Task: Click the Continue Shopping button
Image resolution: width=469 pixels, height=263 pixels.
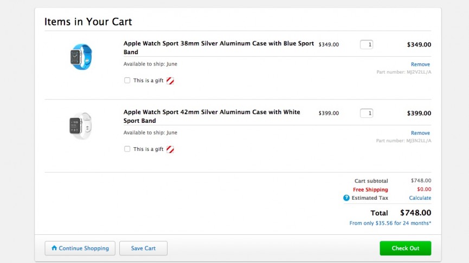Action: coord(80,248)
